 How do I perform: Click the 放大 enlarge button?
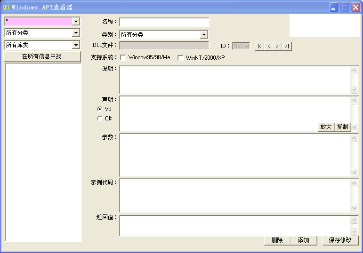[326, 126]
